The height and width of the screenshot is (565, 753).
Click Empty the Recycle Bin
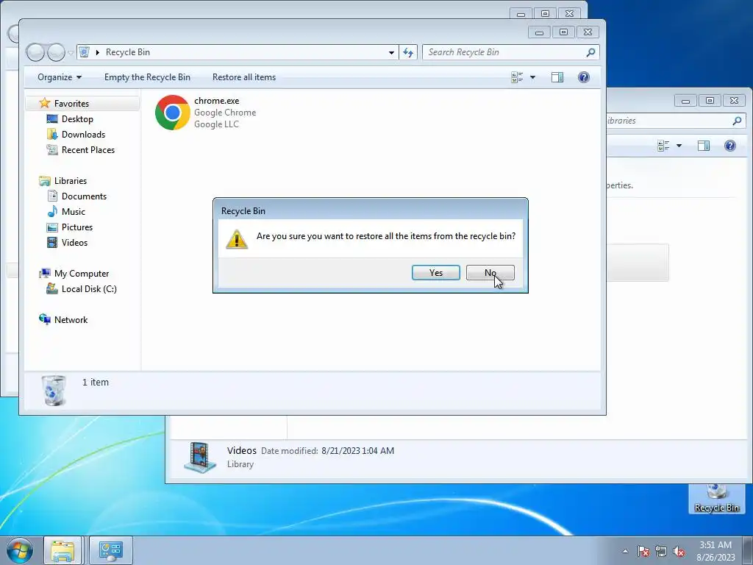[x=147, y=77]
